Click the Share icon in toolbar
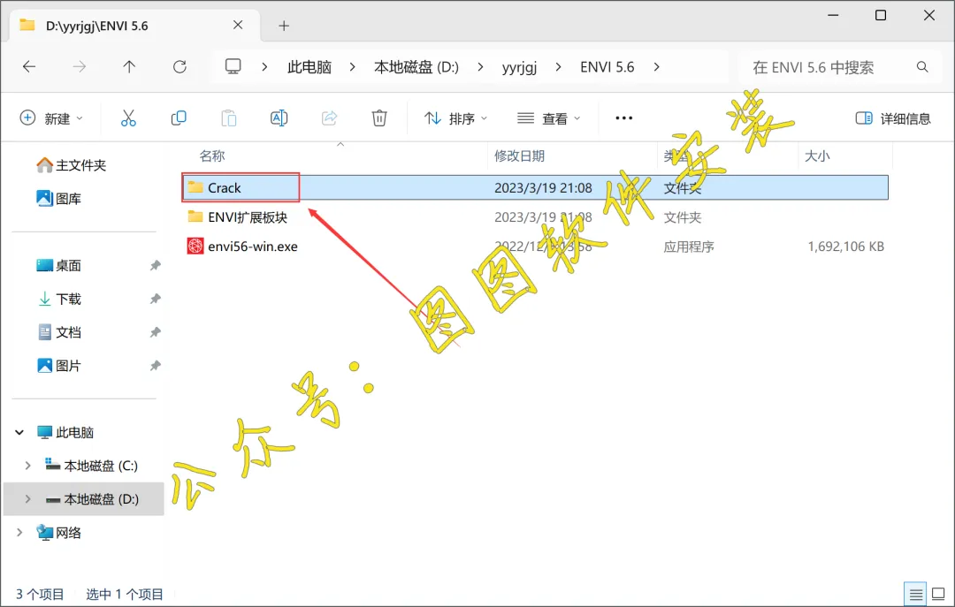Image resolution: width=955 pixels, height=607 pixels. (330, 118)
